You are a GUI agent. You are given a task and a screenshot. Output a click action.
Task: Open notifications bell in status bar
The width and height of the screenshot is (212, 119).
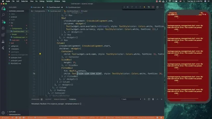[161, 118]
